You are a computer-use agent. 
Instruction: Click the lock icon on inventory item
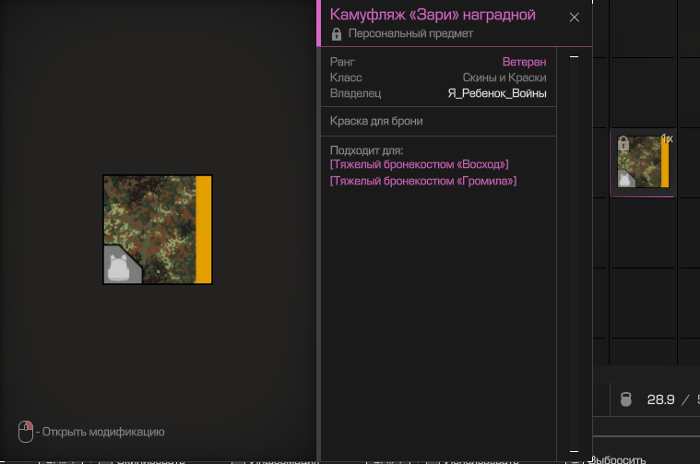(623, 143)
